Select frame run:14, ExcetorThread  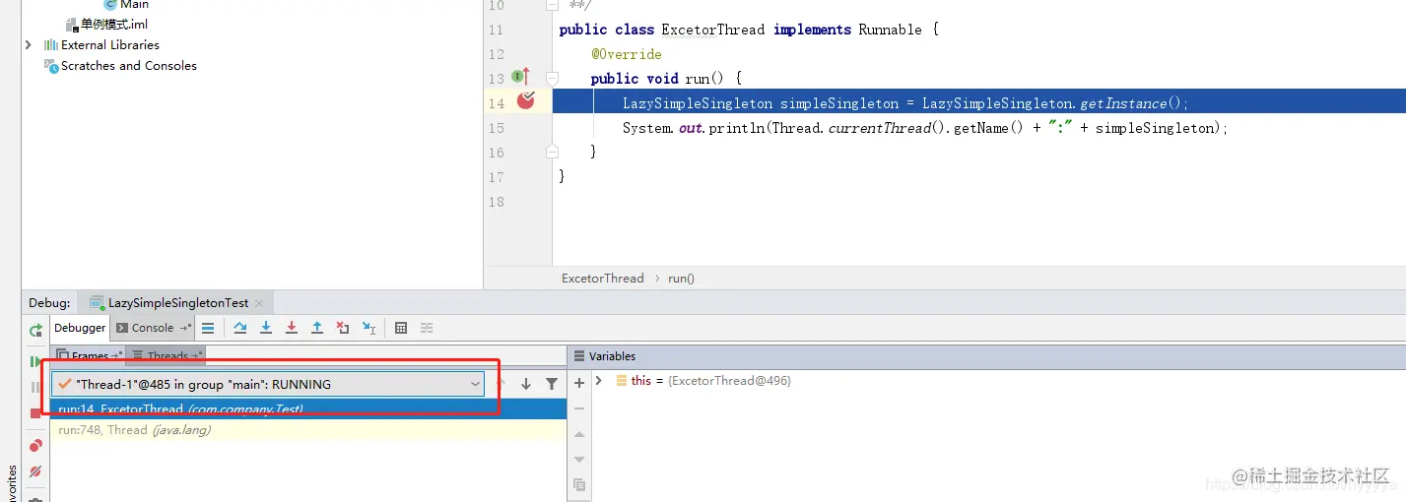pyautogui.click(x=308, y=409)
